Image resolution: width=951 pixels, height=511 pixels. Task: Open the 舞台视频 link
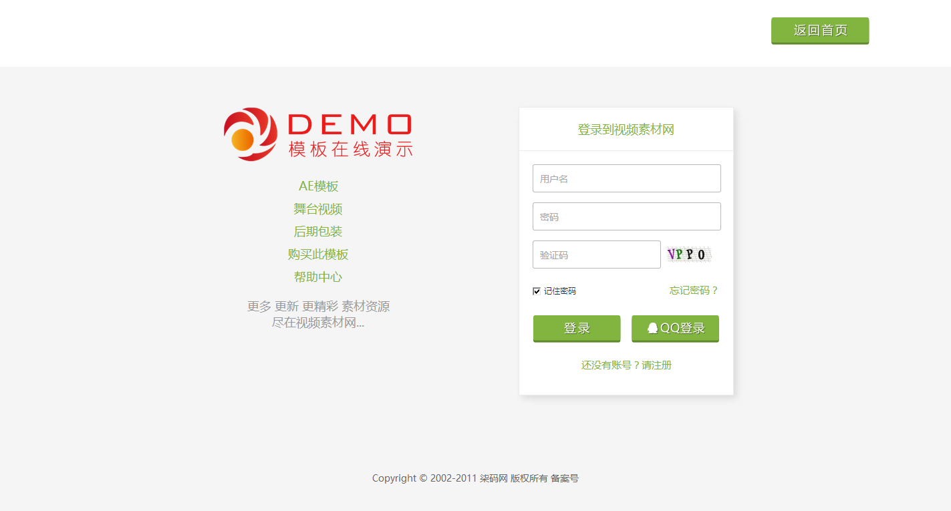click(x=318, y=209)
